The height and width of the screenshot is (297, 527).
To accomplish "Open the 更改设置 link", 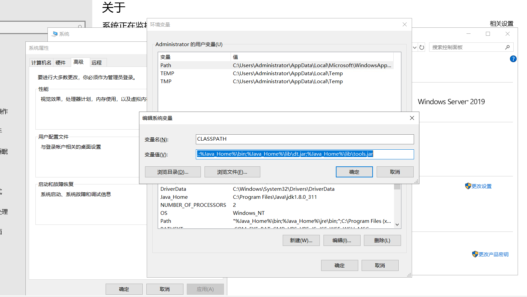I will [482, 186].
